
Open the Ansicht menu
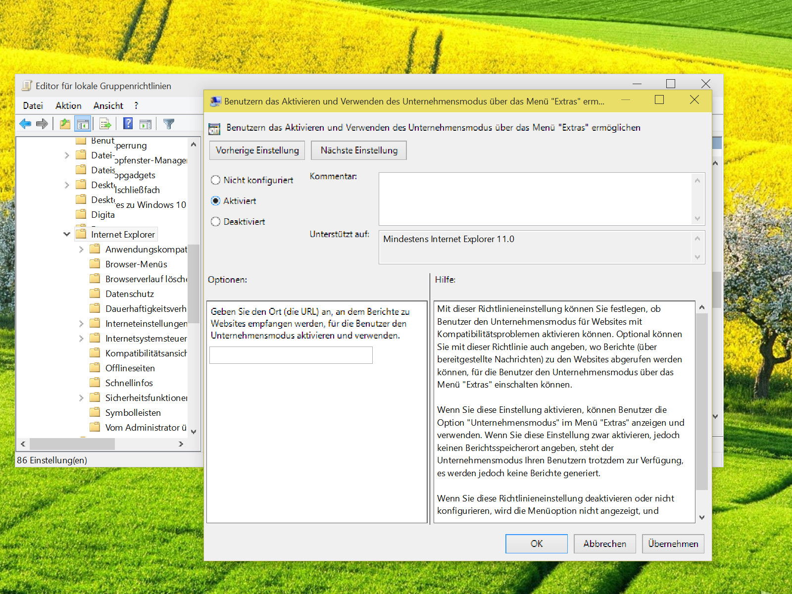click(x=108, y=105)
